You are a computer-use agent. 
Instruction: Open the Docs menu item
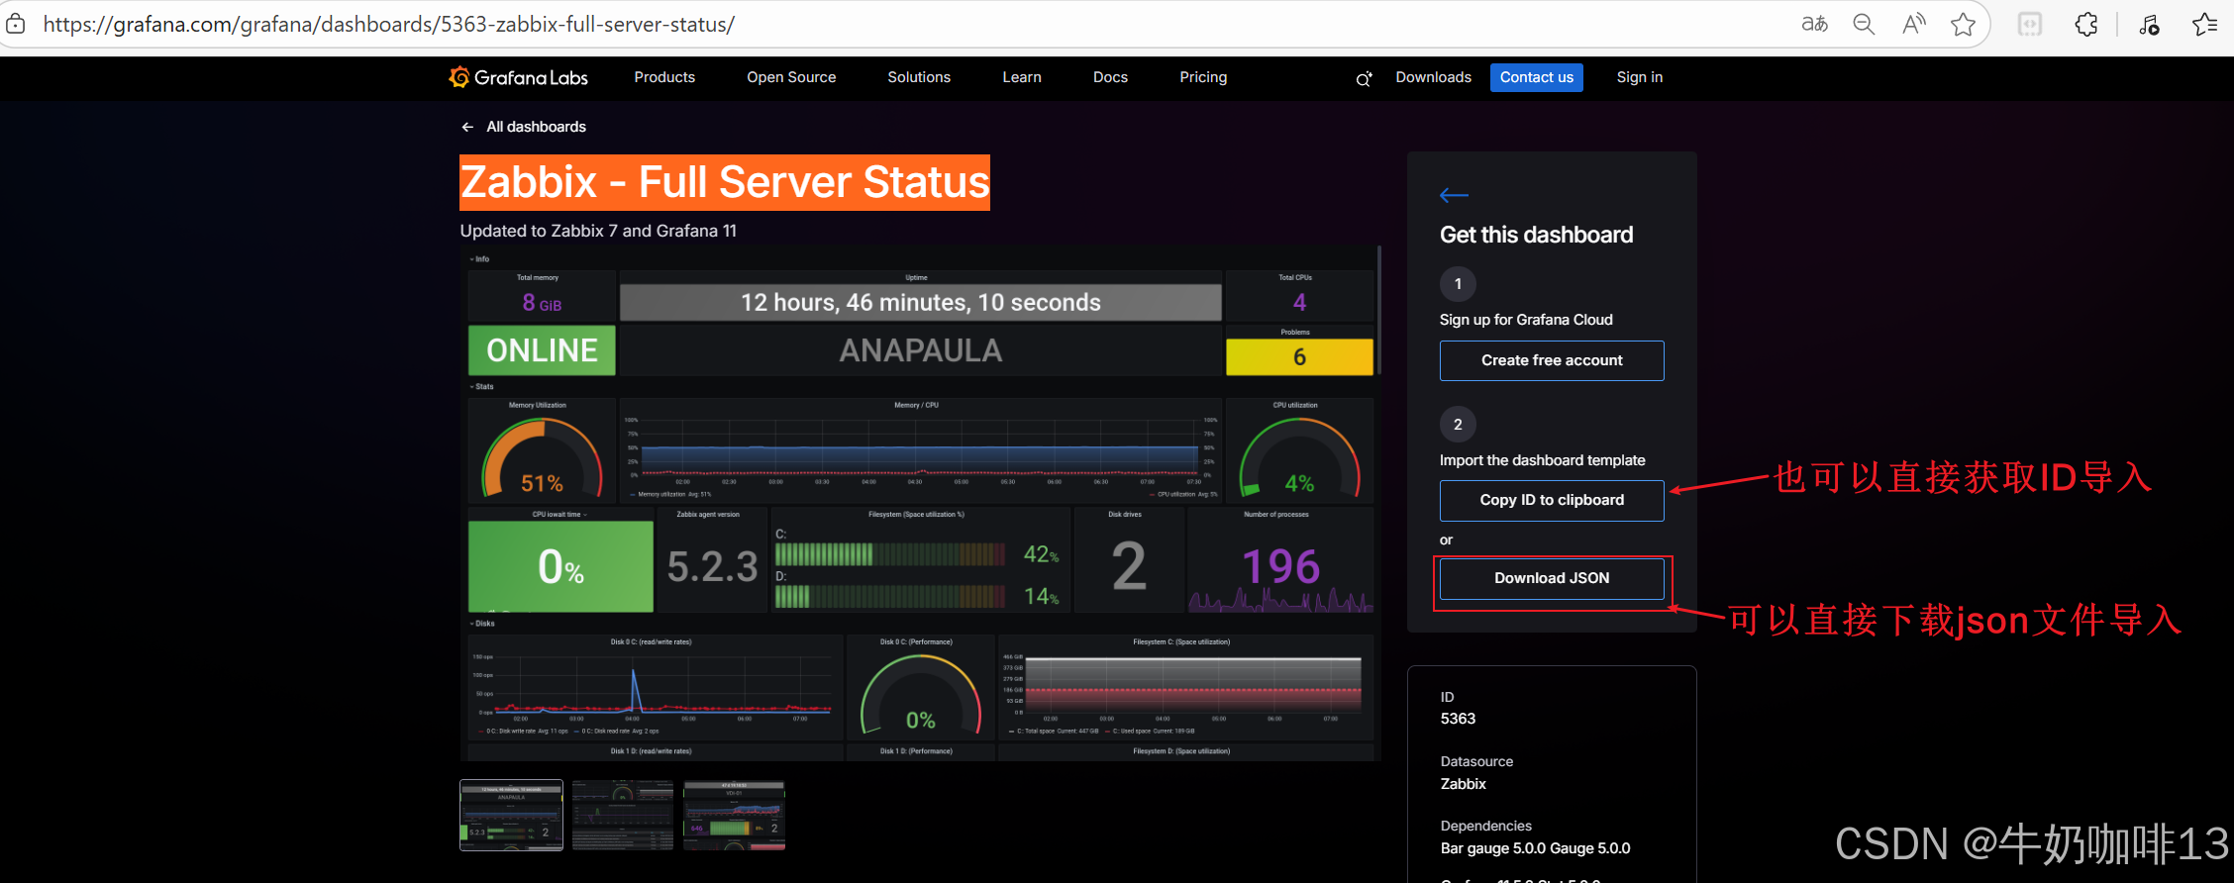coord(1110,77)
